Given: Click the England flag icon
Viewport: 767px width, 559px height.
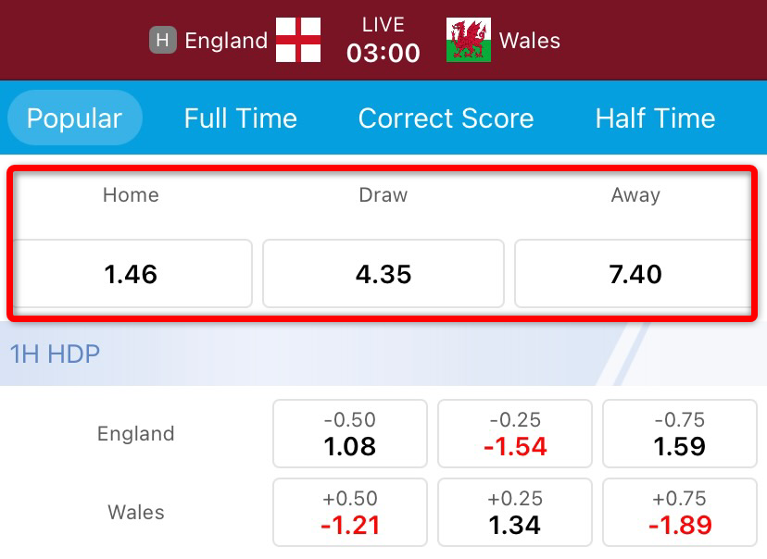Looking at the screenshot, I should (x=298, y=40).
